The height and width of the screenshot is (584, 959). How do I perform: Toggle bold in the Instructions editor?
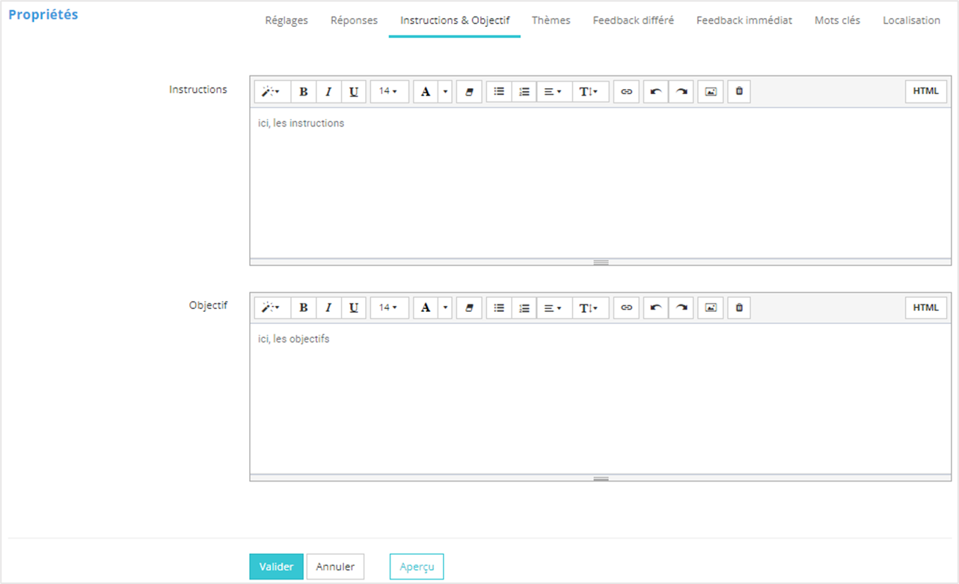click(303, 92)
